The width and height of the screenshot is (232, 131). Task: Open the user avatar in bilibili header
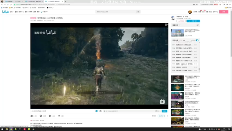(x=190, y=12)
